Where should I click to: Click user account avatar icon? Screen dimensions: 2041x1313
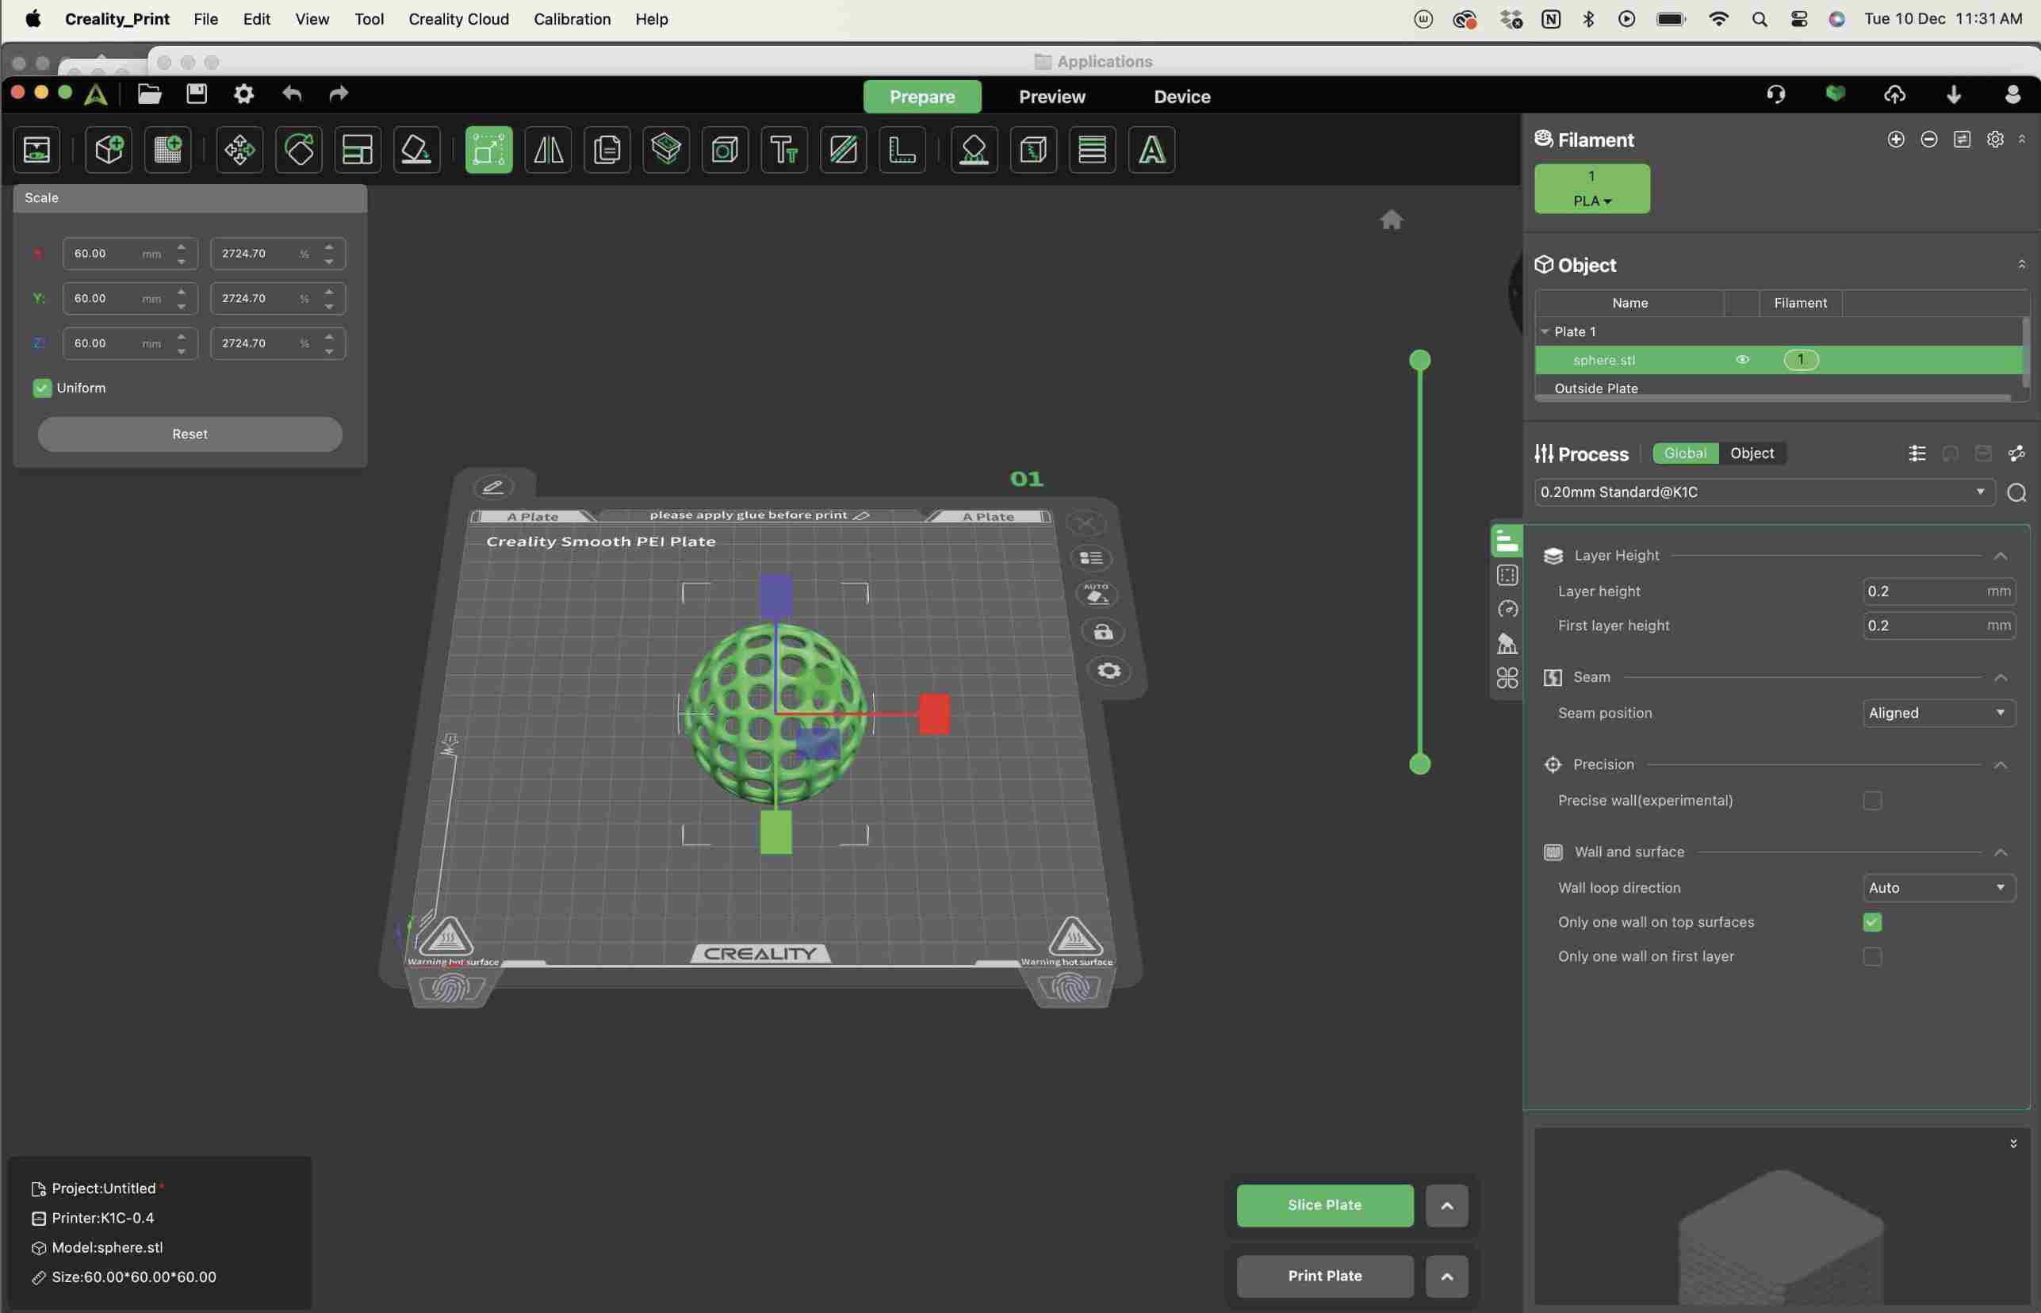[2013, 94]
